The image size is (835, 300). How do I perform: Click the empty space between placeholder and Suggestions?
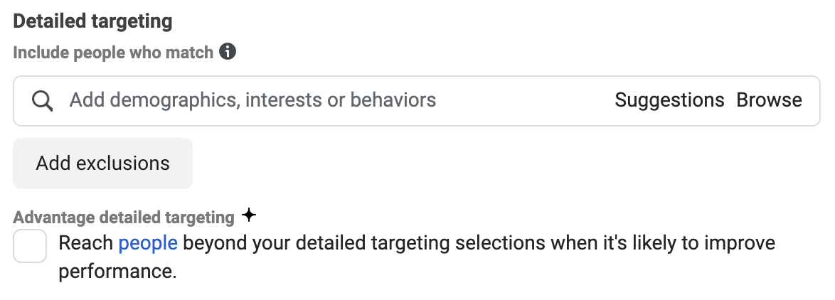coord(526,100)
